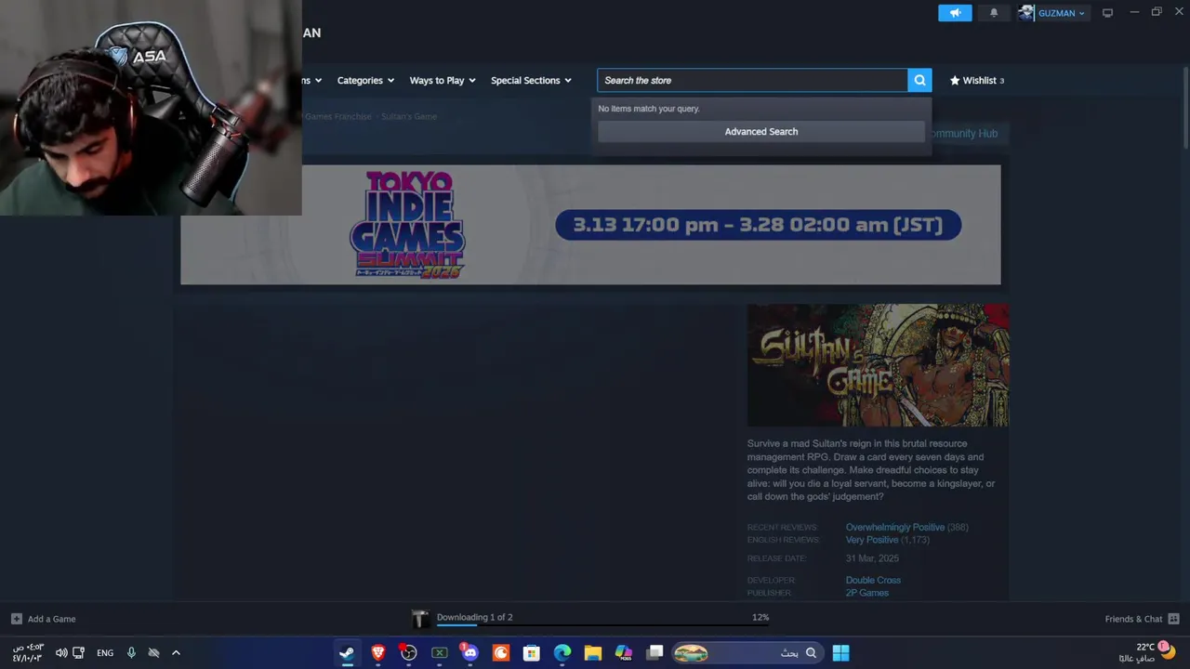The image size is (1190, 669).
Task: Click the Windows taskbar search box
Action: pos(746,653)
